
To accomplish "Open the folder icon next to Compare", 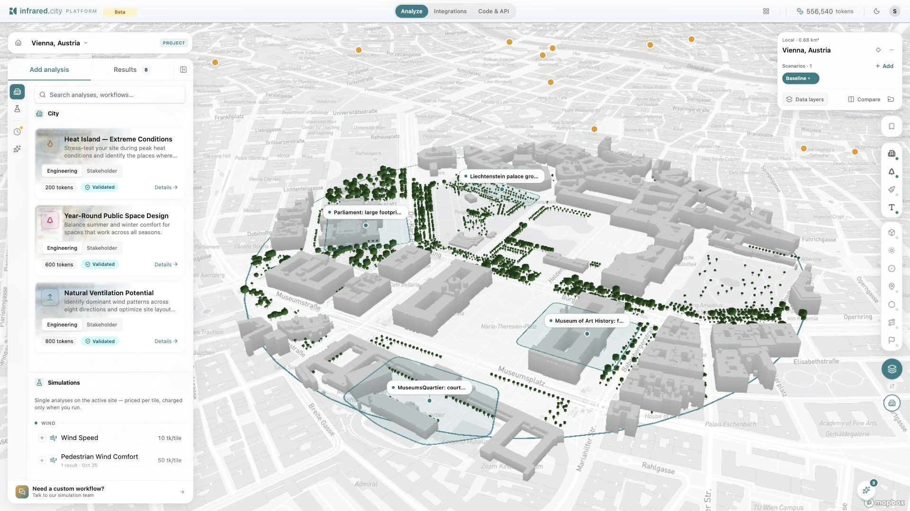I will (x=891, y=99).
